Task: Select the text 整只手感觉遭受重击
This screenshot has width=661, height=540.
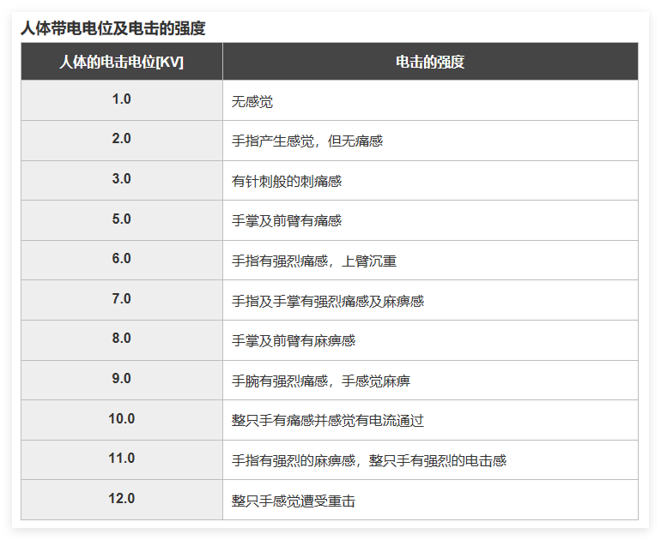Action: [294, 501]
